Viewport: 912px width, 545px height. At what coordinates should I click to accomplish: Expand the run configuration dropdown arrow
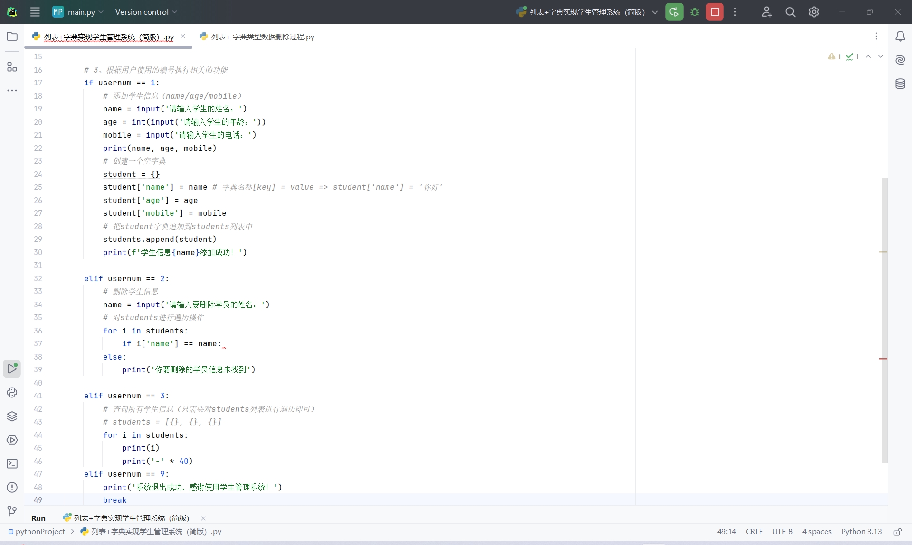pyautogui.click(x=655, y=12)
